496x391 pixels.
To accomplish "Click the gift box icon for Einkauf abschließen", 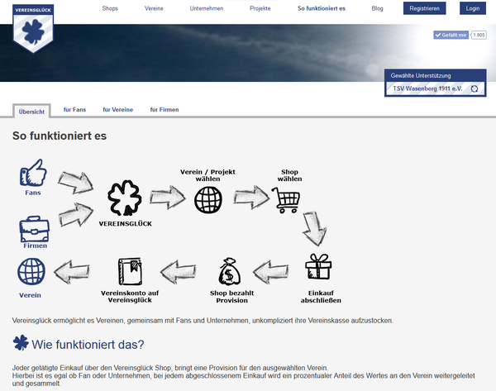I will [x=318, y=267].
